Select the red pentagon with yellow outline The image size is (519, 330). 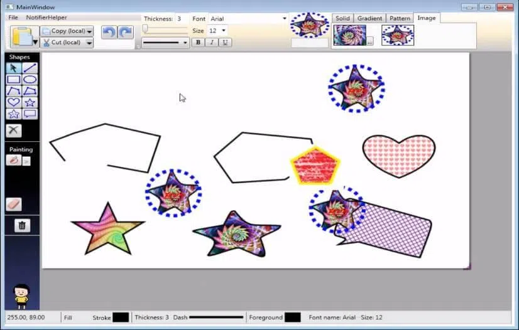coord(315,166)
